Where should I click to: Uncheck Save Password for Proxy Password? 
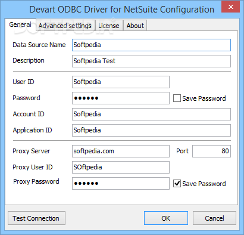(177, 184)
